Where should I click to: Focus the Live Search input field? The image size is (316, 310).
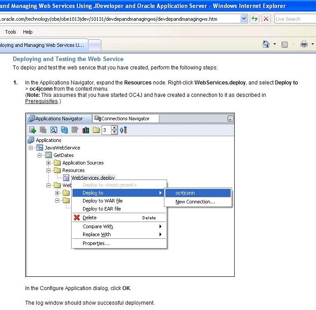coord(295,19)
